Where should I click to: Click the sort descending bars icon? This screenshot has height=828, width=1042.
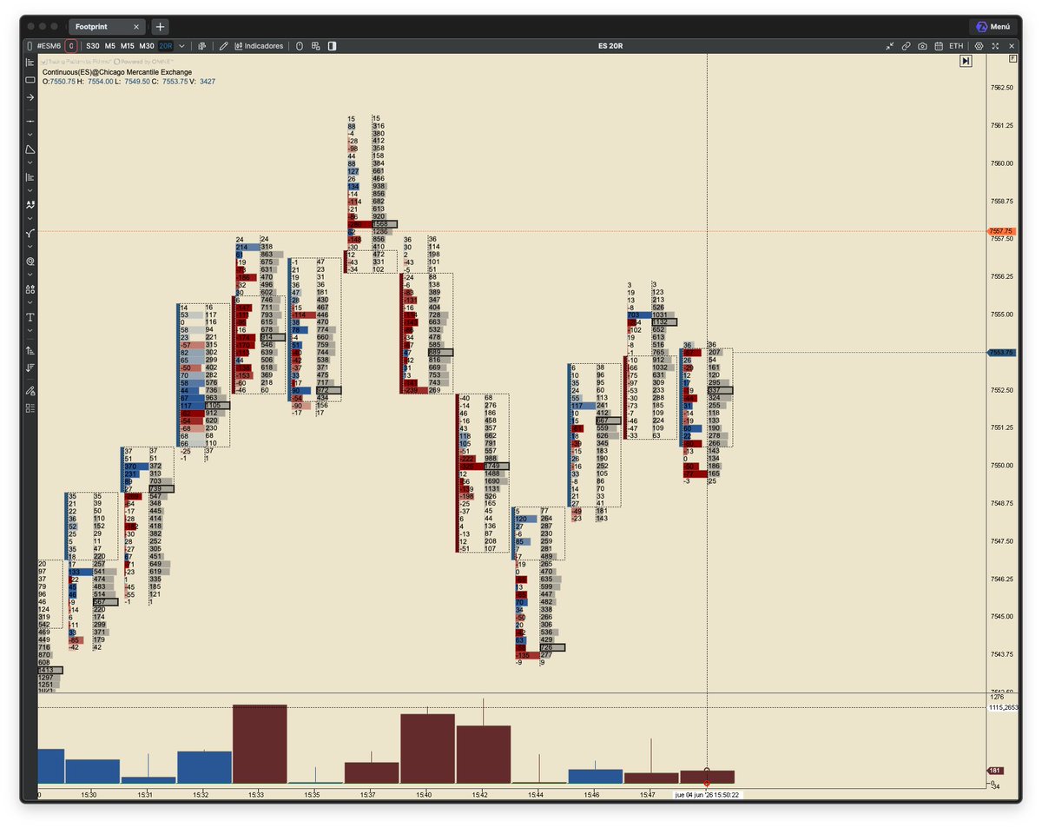tap(30, 368)
